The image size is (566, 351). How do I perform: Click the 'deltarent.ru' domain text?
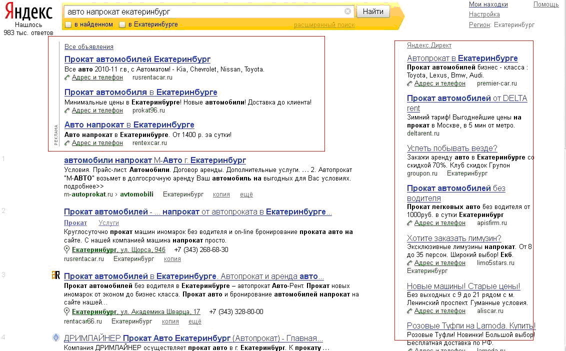coord(423,133)
